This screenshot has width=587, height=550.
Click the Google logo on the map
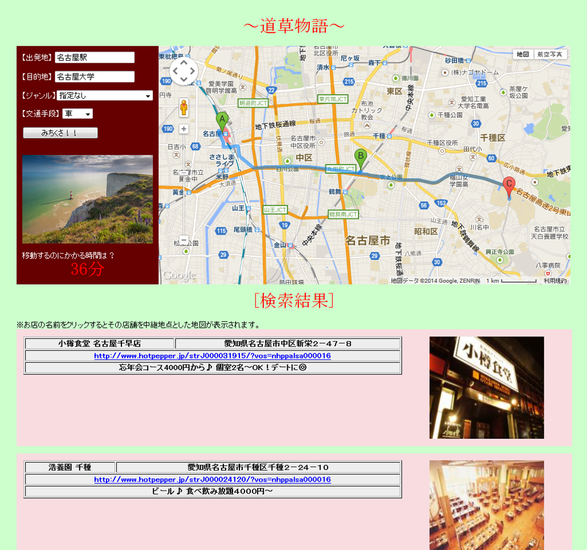click(178, 276)
